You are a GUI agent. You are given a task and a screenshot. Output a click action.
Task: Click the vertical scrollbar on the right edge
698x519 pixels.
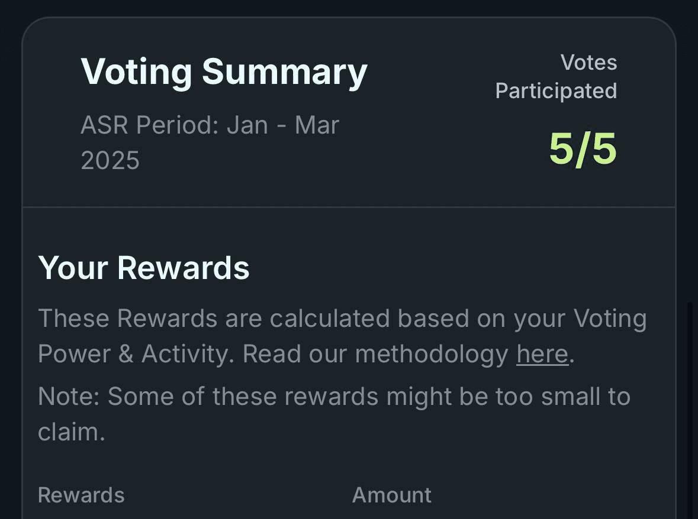tap(689, 408)
